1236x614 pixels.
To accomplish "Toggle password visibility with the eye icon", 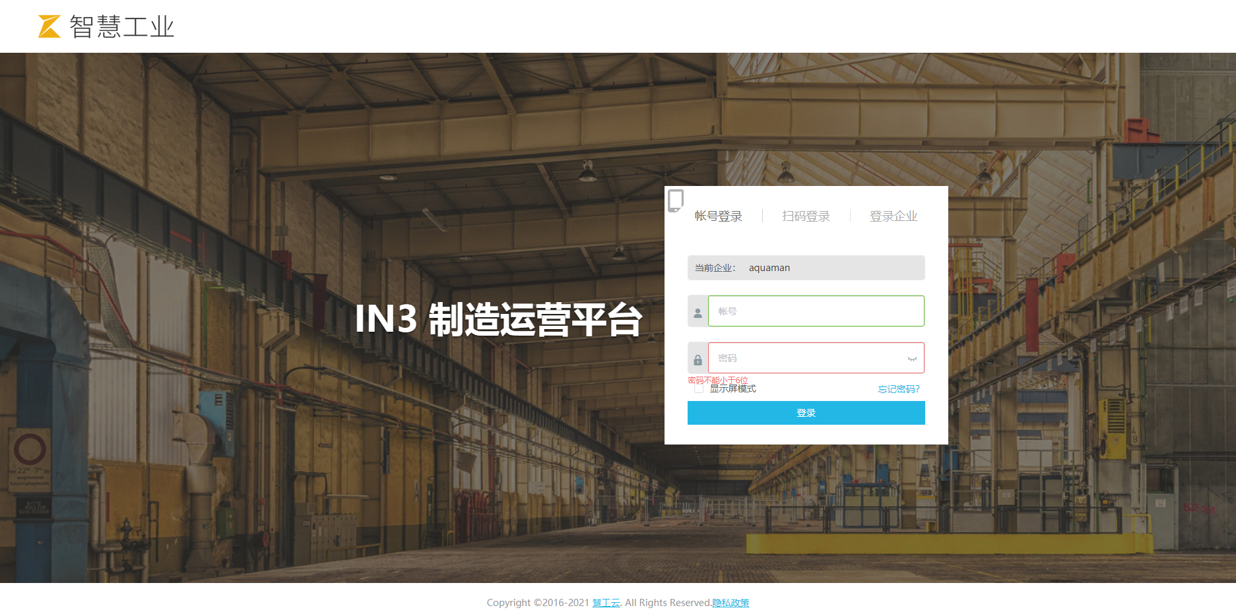I will [912, 359].
